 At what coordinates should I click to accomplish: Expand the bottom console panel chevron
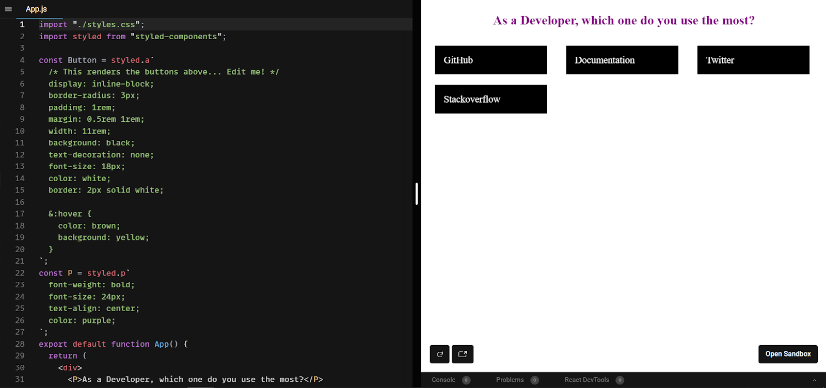click(815, 380)
